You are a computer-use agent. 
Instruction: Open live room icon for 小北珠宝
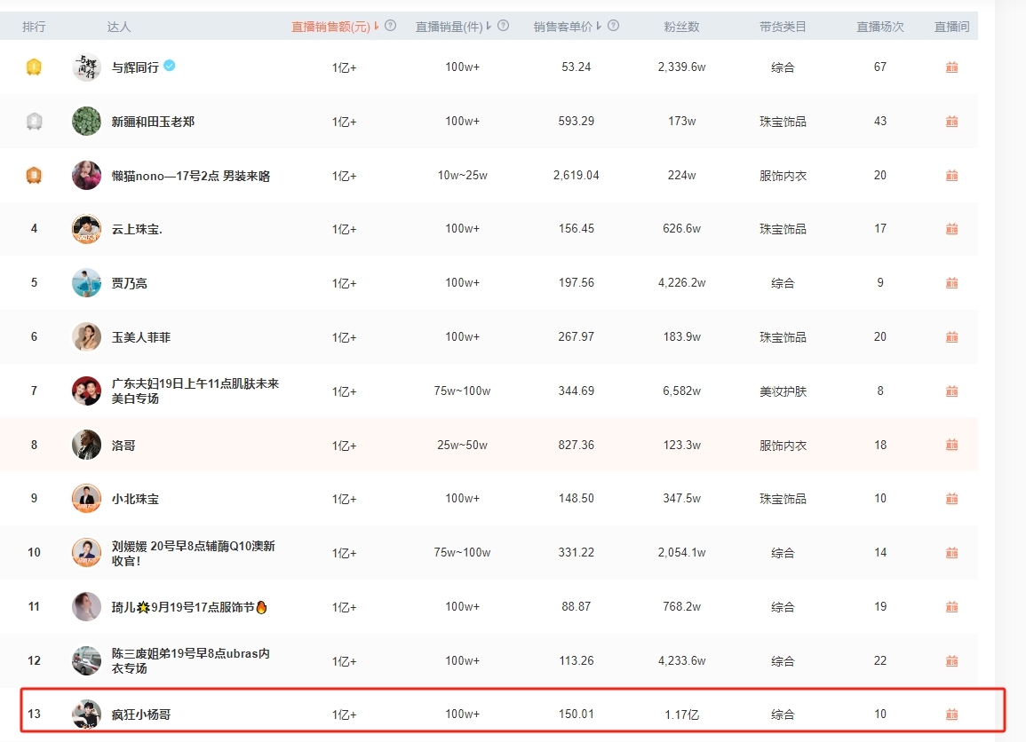(x=951, y=498)
